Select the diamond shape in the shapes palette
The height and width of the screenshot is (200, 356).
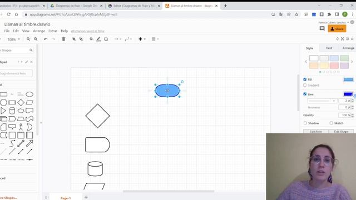21,102
